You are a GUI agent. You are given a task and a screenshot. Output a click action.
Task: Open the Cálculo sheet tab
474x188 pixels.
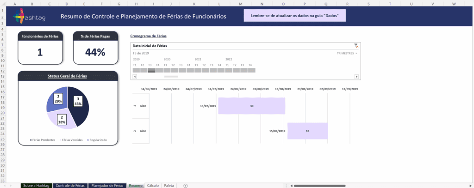tap(153, 186)
